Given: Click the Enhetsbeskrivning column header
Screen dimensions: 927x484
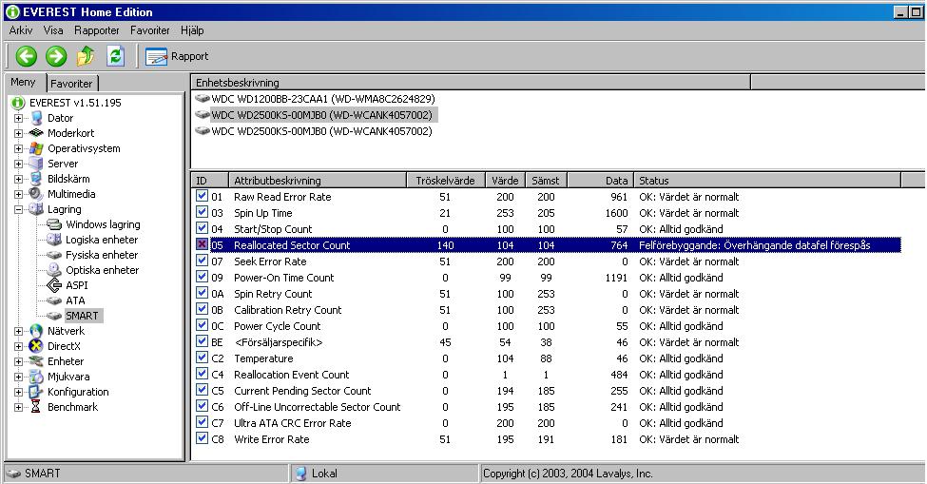Looking at the screenshot, I should [x=471, y=82].
